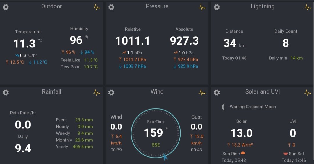Click the daily low temperature 11.2 °C
The image size is (314, 164).
tap(38, 62)
